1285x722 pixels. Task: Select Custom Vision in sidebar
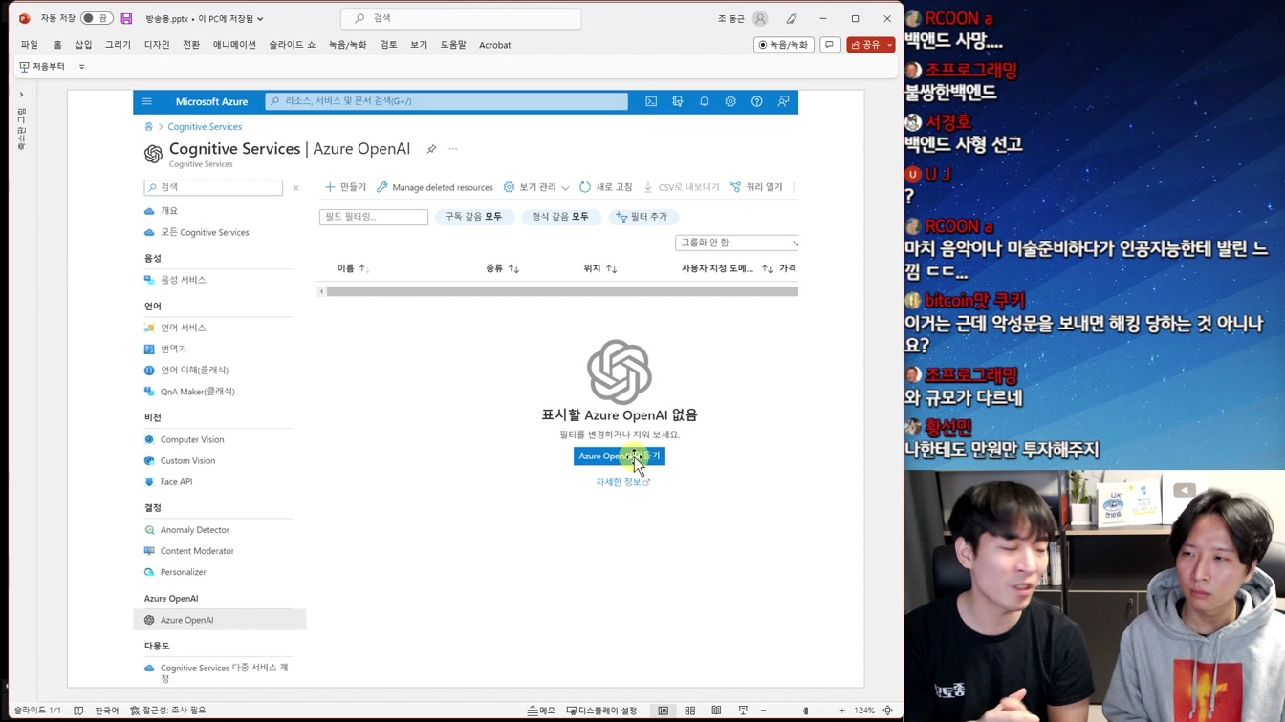(187, 460)
